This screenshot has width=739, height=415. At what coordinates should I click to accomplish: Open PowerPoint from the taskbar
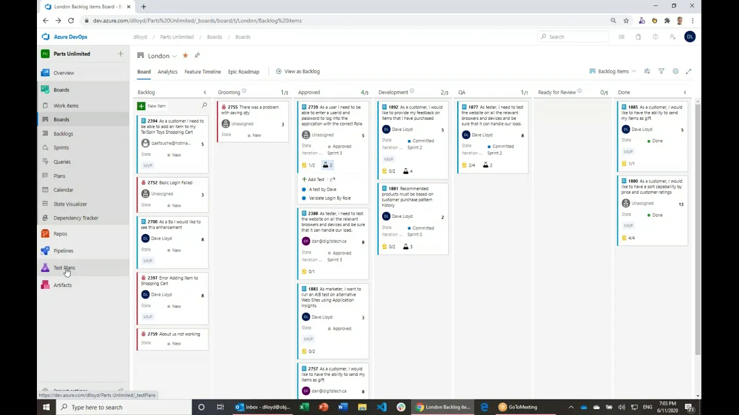tap(323, 407)
